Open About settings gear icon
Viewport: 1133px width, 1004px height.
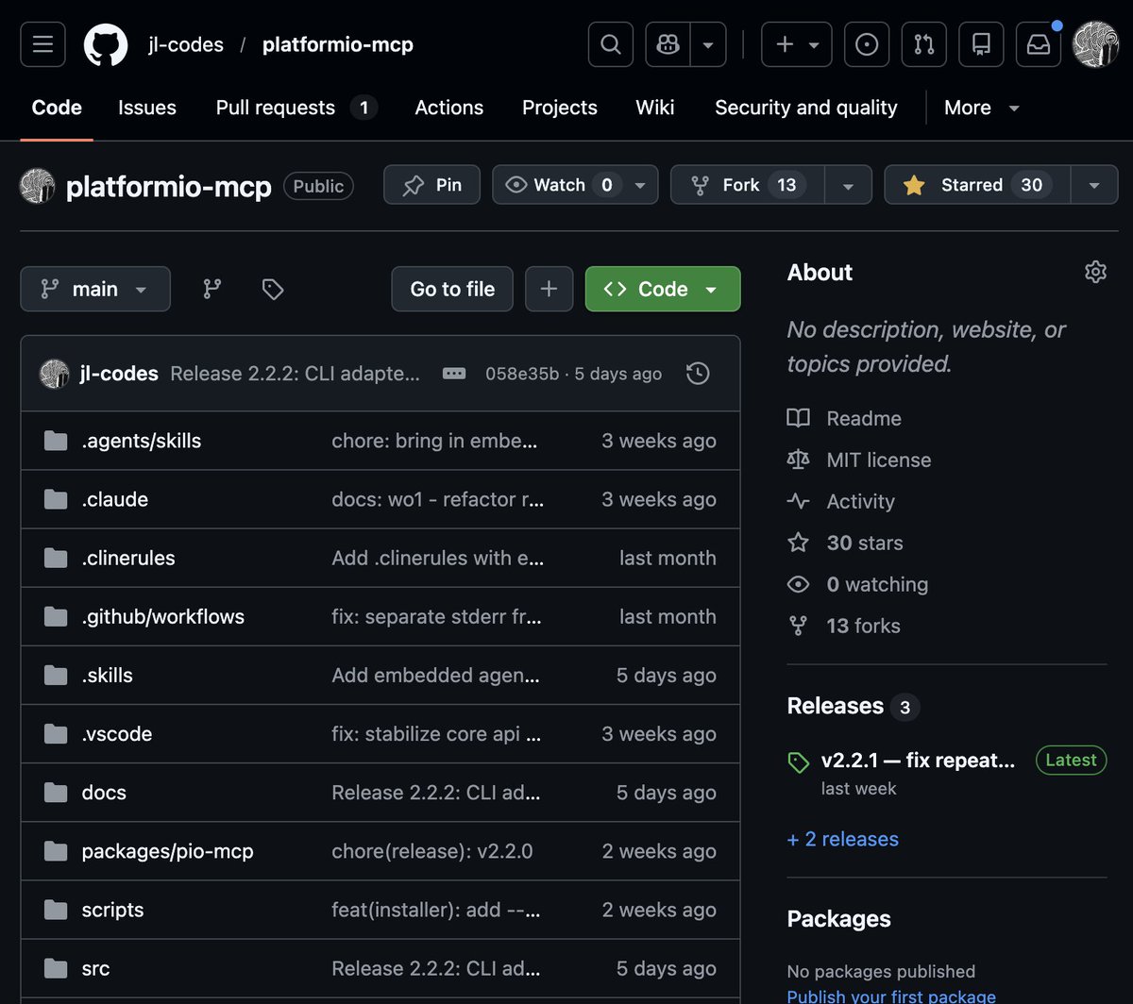pyautogui.click(x=1095, y=272)
